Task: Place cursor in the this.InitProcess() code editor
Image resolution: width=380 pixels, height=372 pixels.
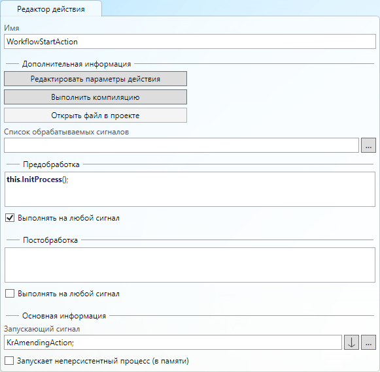Action: 190,189
